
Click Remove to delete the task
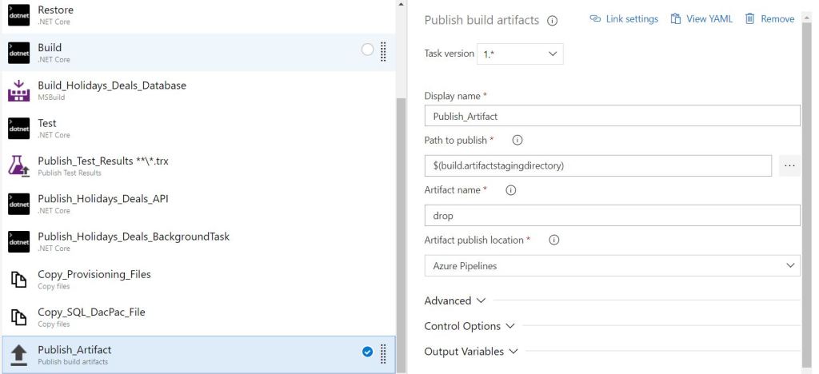pos(769,18)
